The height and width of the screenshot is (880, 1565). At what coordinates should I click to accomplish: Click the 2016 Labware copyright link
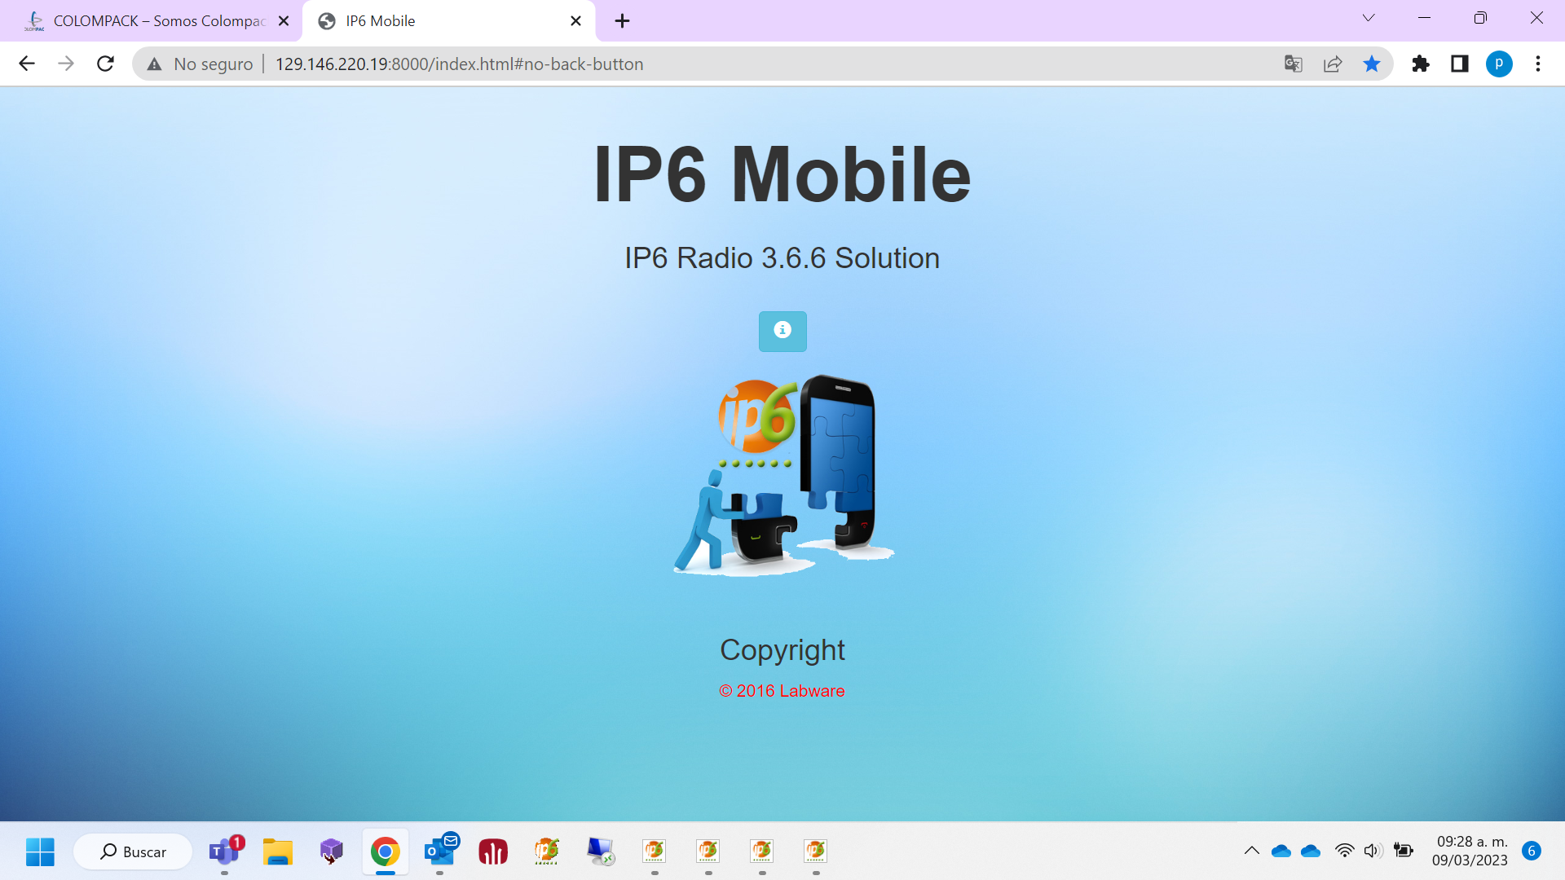(x=782, y=690)
